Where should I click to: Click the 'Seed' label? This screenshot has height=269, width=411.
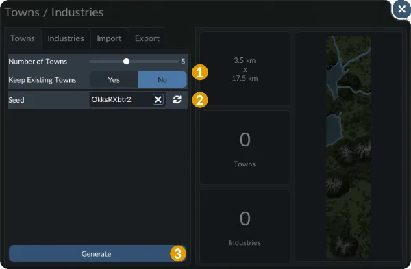pos(16,100)
